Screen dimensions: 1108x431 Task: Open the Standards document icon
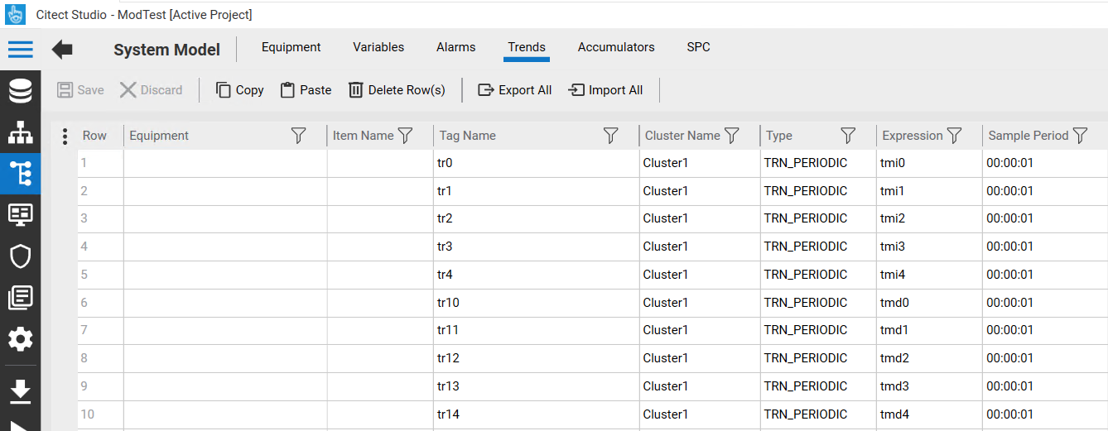(x=21, y=298)
